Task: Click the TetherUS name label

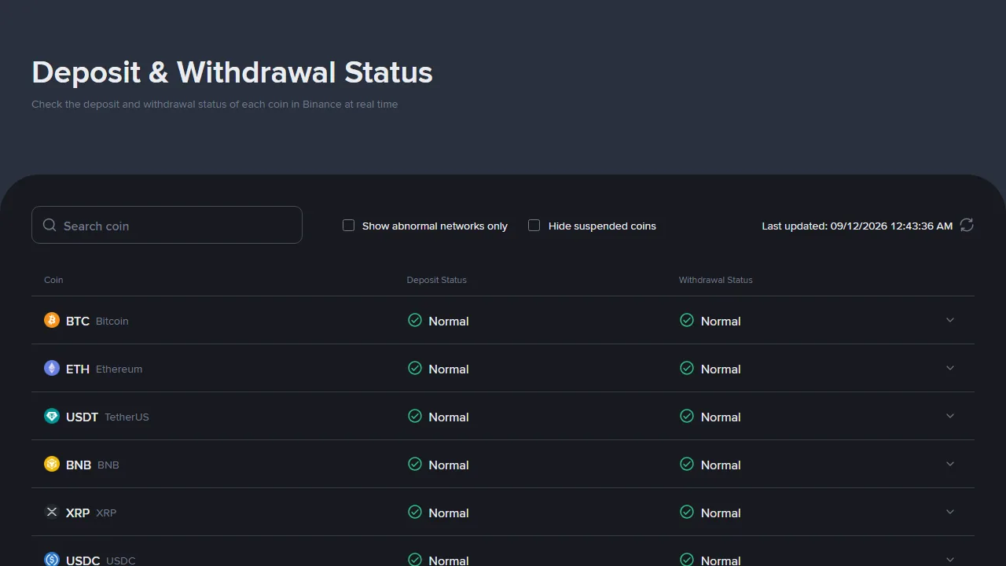Action: [x=127, y=417]
